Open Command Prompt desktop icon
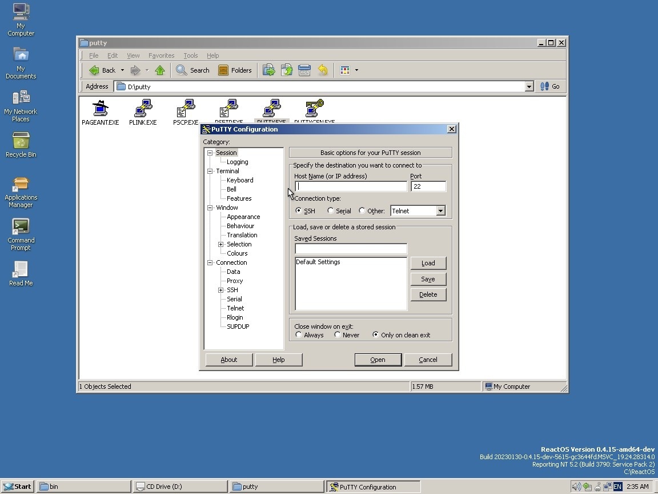Image resolution: width=658 pixels, height=494 pixels. [x=21, y=235]
